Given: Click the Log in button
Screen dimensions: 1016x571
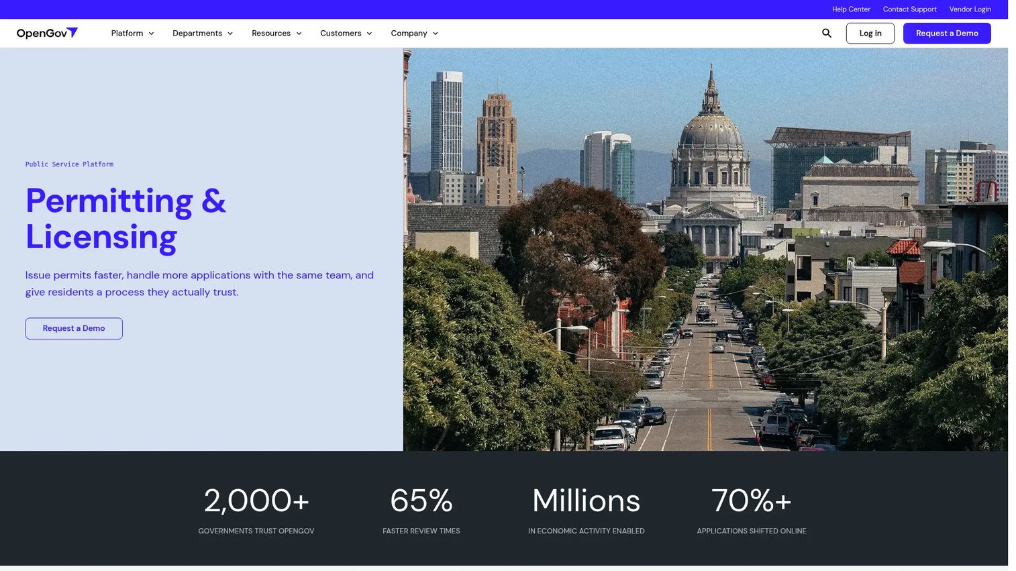Looking at the screenshot, I should (870, 34).
